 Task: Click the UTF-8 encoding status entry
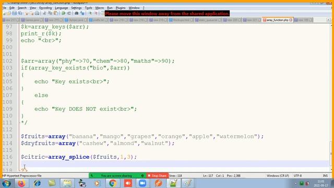pos(297,175)
